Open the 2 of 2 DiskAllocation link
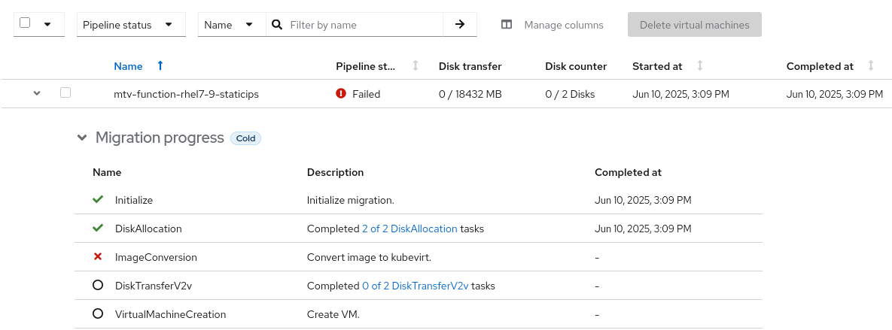This screenshot has height=330, width=892. tap(409, 229)
